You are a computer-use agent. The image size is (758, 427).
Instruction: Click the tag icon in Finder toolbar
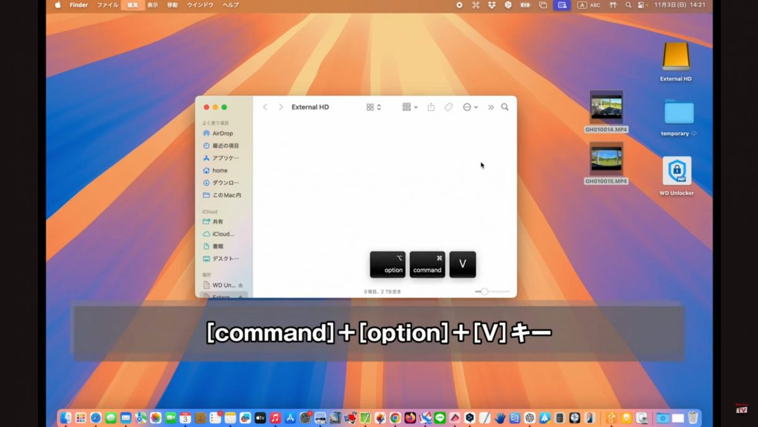point(448,107)
